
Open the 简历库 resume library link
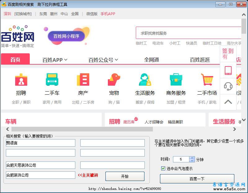[129, 122]
